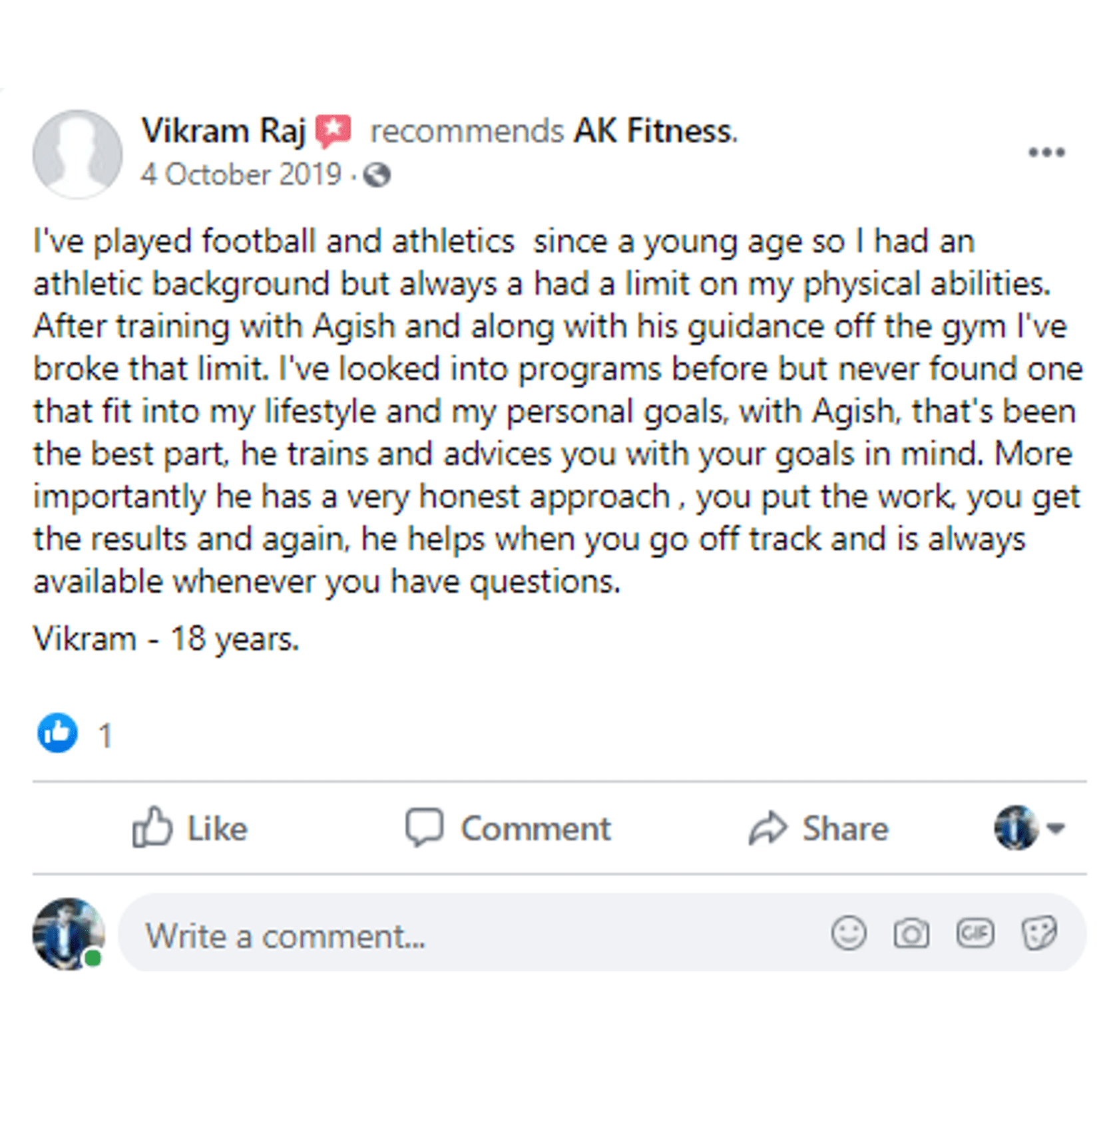Click the globe public privacy icon
This screenshot has height=1131, width=1109.
coord(377,175)
